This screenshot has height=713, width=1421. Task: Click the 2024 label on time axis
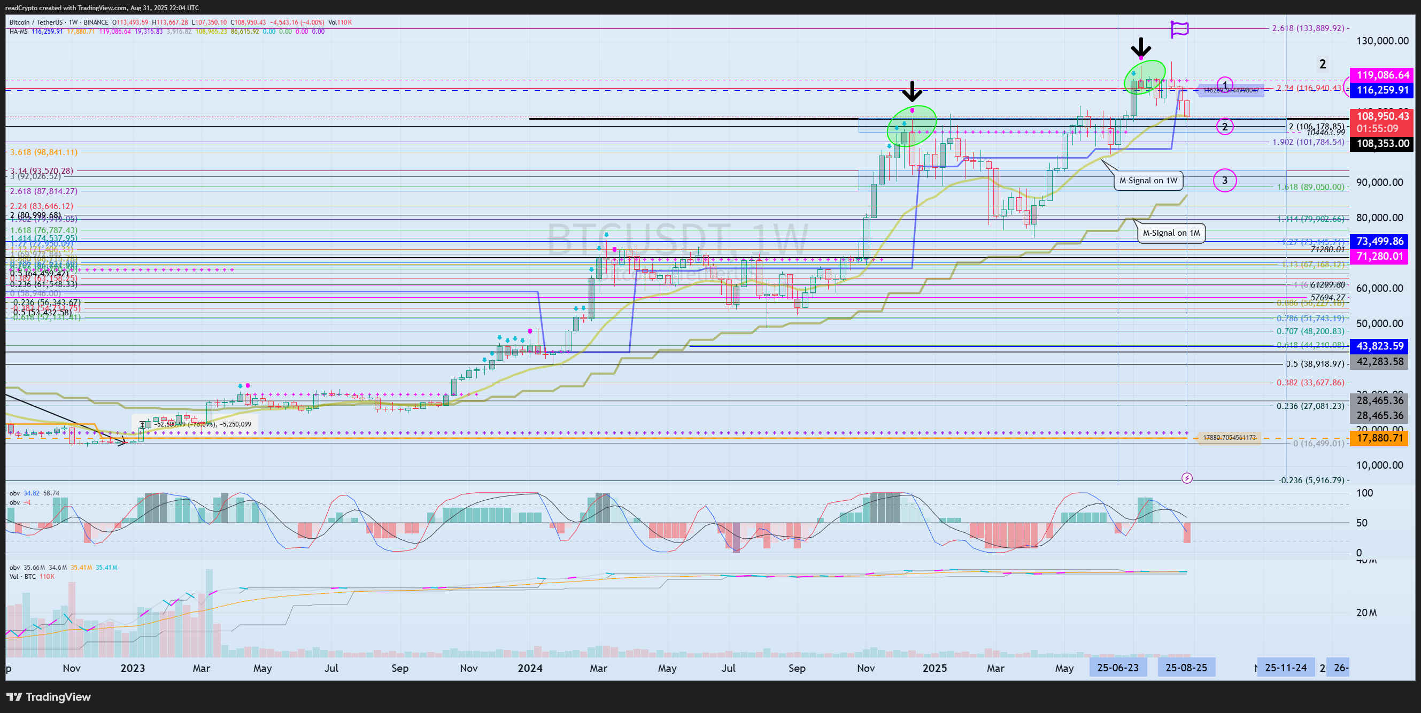coord(530,668)
